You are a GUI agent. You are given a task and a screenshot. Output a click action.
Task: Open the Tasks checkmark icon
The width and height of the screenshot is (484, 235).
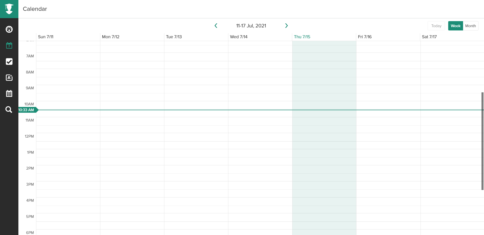(x=9, y=62)
